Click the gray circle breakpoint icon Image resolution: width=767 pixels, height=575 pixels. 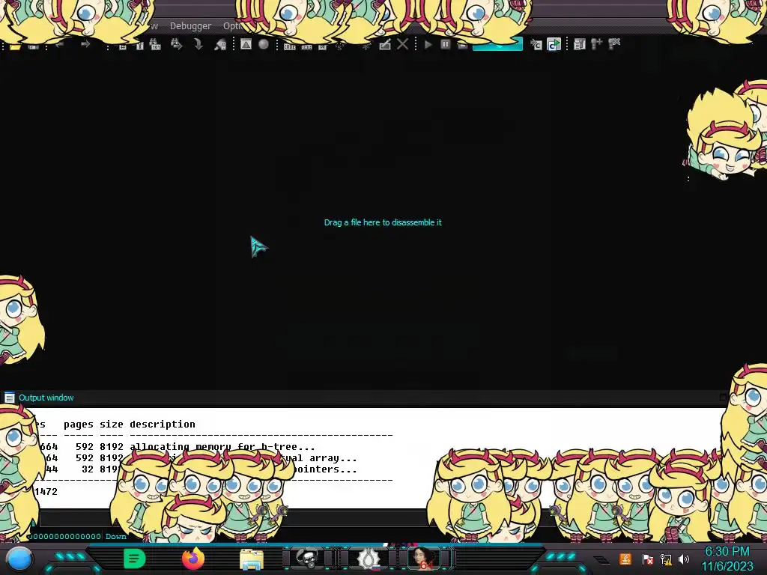264,44
